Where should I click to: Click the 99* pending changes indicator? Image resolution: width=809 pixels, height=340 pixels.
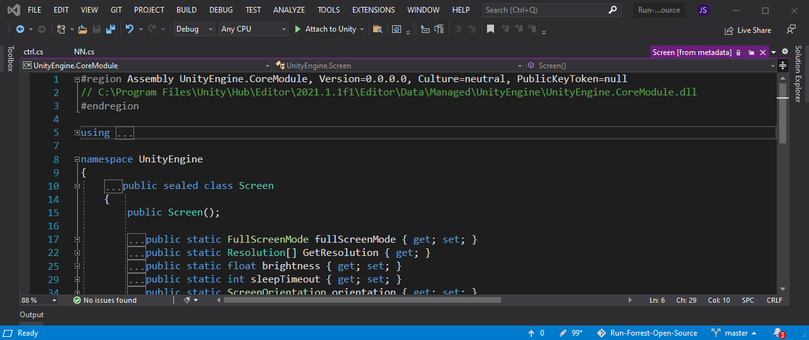point(571,333)
